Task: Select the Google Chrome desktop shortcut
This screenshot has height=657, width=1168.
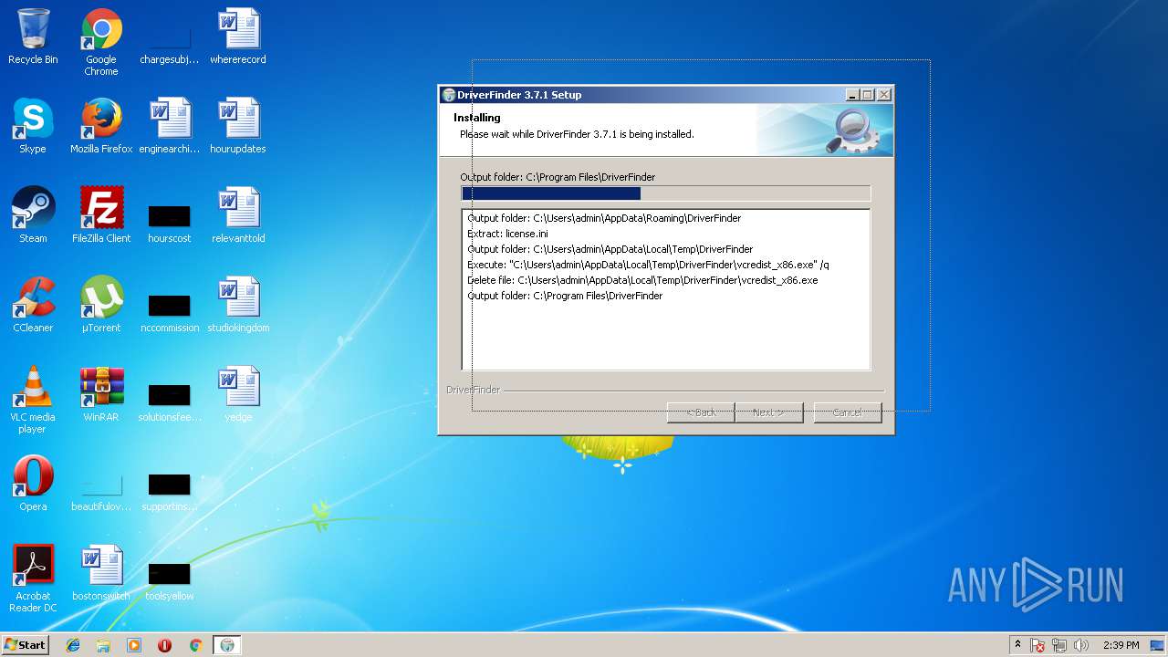Action: 101,42
